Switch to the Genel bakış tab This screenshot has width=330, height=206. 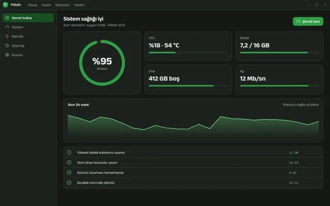[x=28, y=18]
